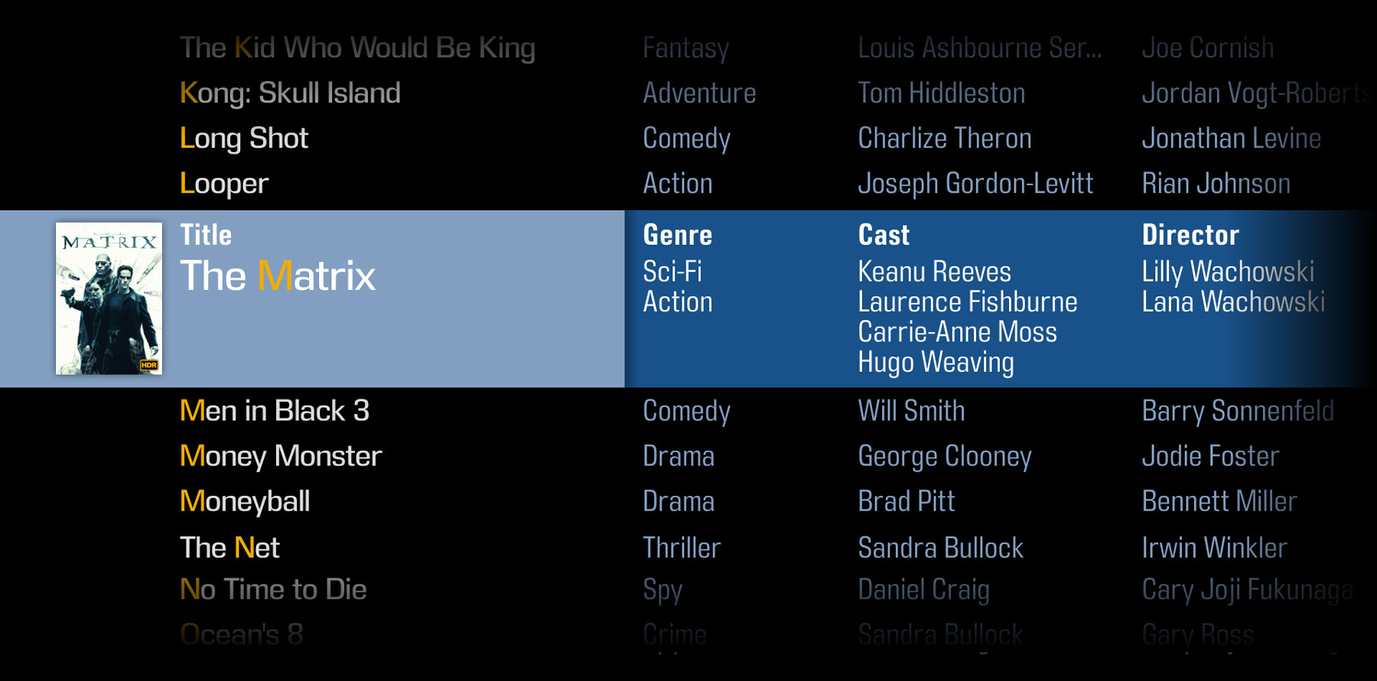Choose Men in Black 3
This screenshot has height=681, width=1377.
pyautogui.click(x=275, y=411)
